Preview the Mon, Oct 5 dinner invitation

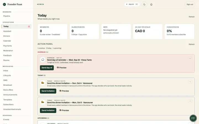64,110
